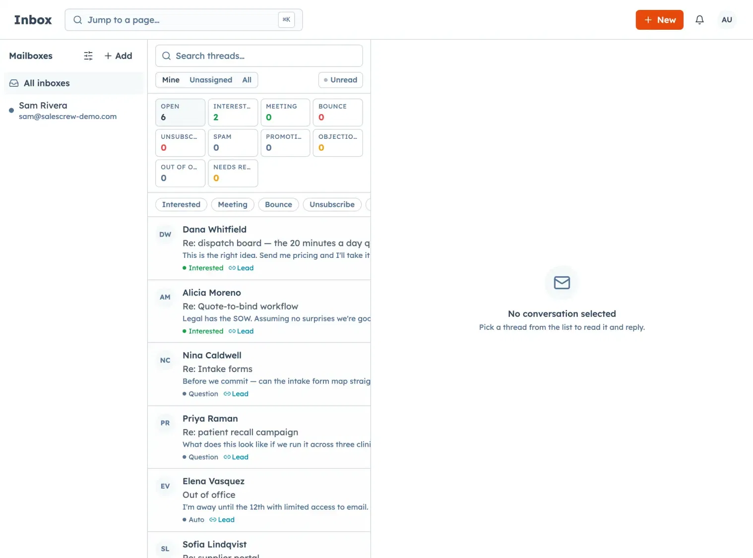The image size is (753, 558).
Task: Open the Lead link on Dana Whitfield's thread
Action: (x=241, y=268)
